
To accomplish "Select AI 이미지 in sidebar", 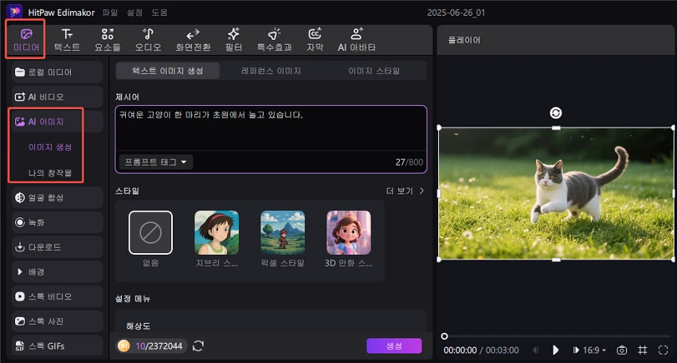I will pos(57,122).
